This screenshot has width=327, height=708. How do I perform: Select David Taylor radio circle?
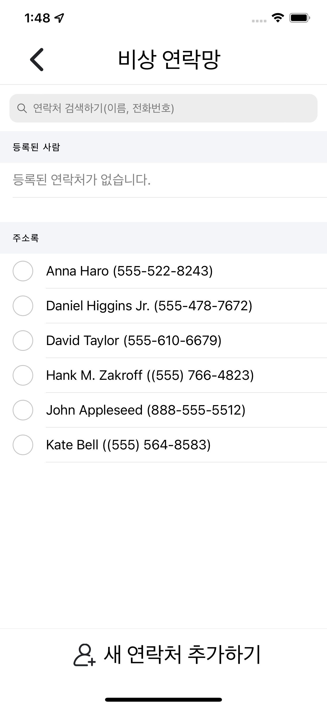tap(23, 341)
